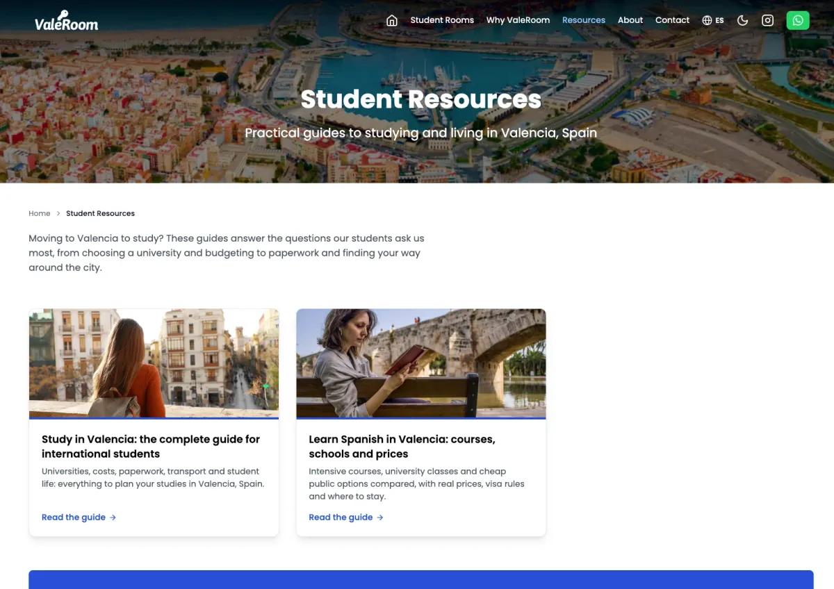Start a WhatsApp chat via green button
The image size is (834, 589).
coord(798,20)
